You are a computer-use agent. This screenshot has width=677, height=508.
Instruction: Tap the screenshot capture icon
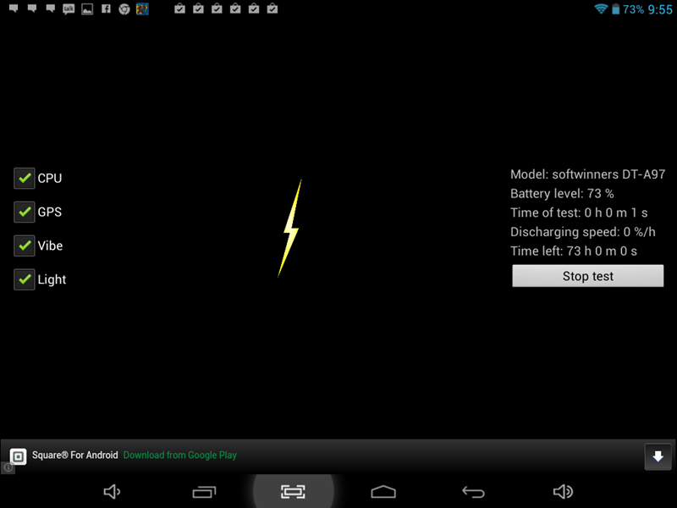coord(293,492)
